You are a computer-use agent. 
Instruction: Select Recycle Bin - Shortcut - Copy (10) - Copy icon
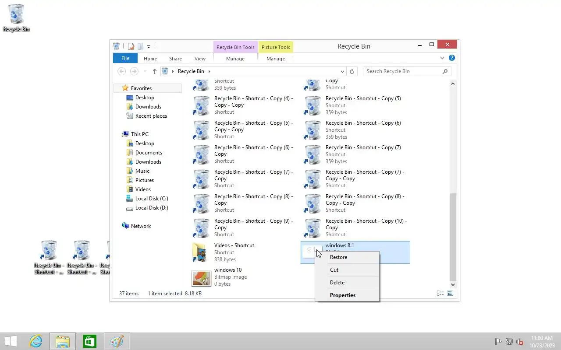(x=312, y=228)
